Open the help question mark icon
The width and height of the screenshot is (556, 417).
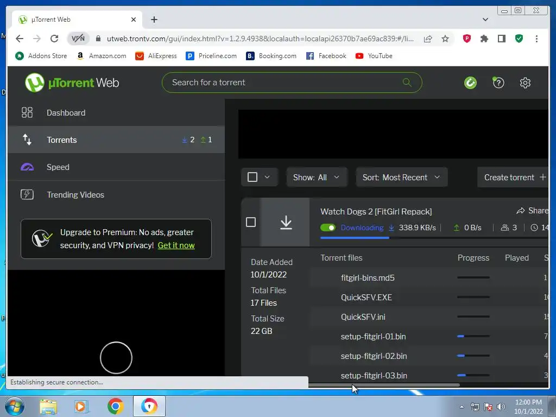coord(498,83)
